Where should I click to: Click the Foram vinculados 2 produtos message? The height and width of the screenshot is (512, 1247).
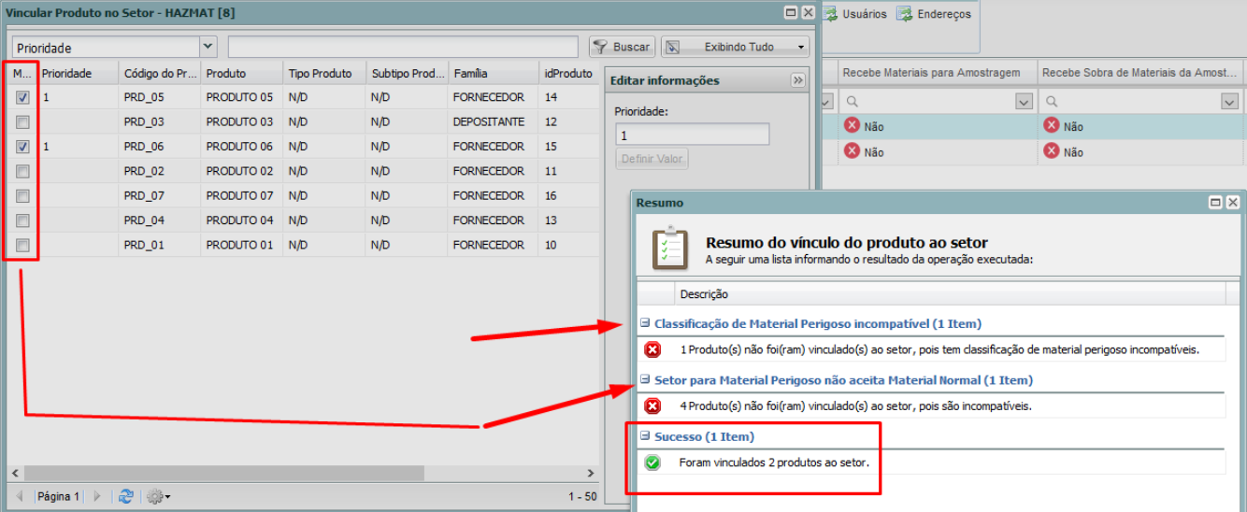774,462
